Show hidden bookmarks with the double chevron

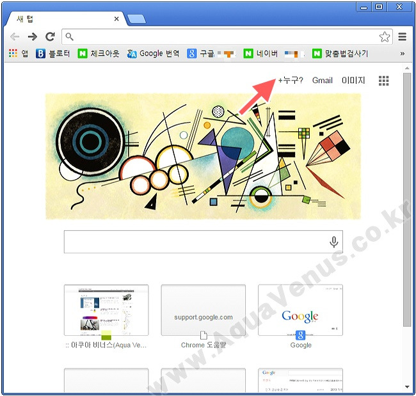click(x=402, y=54)
